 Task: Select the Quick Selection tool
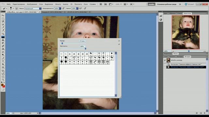3,25
